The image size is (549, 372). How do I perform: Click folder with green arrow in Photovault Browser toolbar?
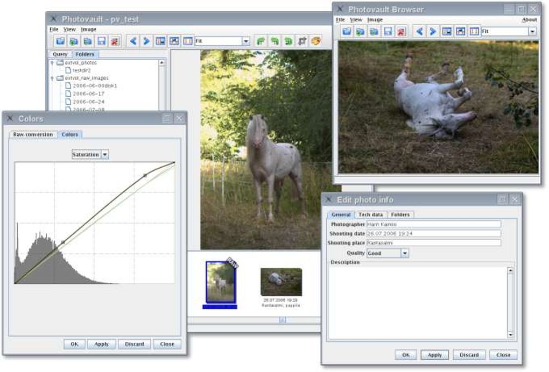(360, 32)
